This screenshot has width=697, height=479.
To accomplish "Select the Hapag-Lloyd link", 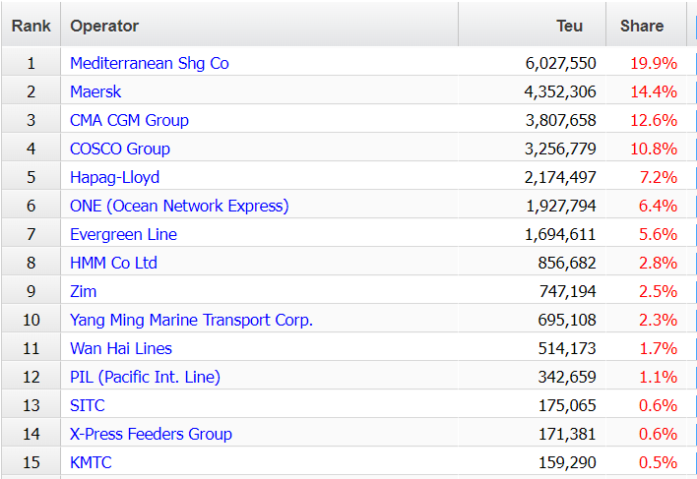I will (114, 177).
